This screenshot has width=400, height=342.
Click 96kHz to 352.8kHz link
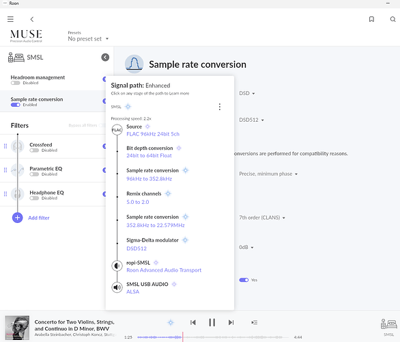[149, 179]
